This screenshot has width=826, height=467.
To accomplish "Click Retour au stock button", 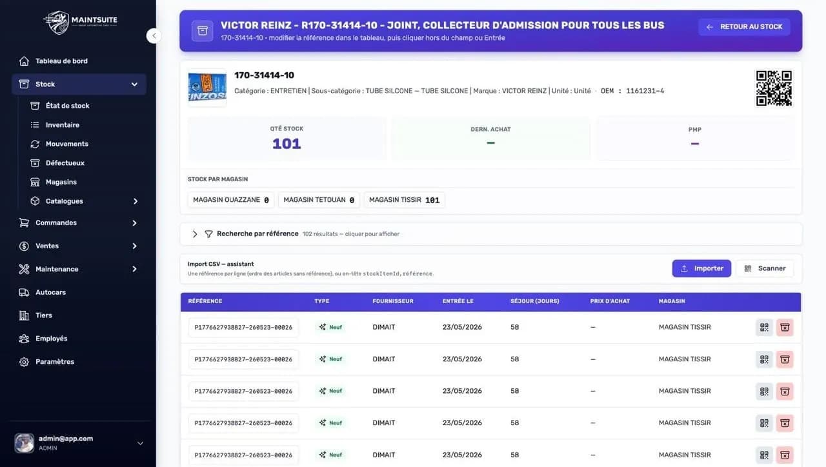I will click(744, 27).
